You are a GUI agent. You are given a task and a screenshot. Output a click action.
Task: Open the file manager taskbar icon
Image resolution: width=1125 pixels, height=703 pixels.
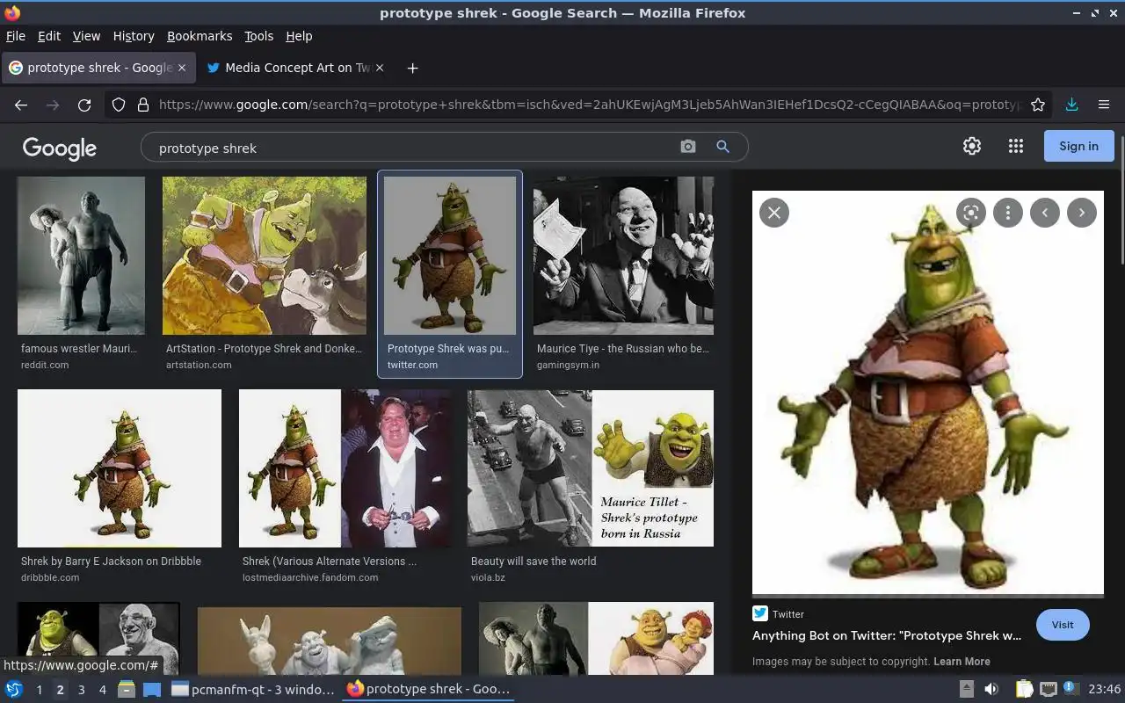tap(126, 689)
